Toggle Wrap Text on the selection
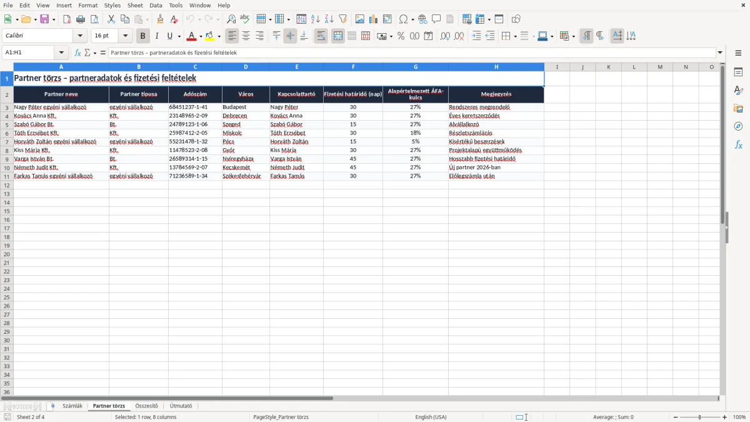This screenshot has width=750, height=422. pyautogui.click(x=321, y=36)
